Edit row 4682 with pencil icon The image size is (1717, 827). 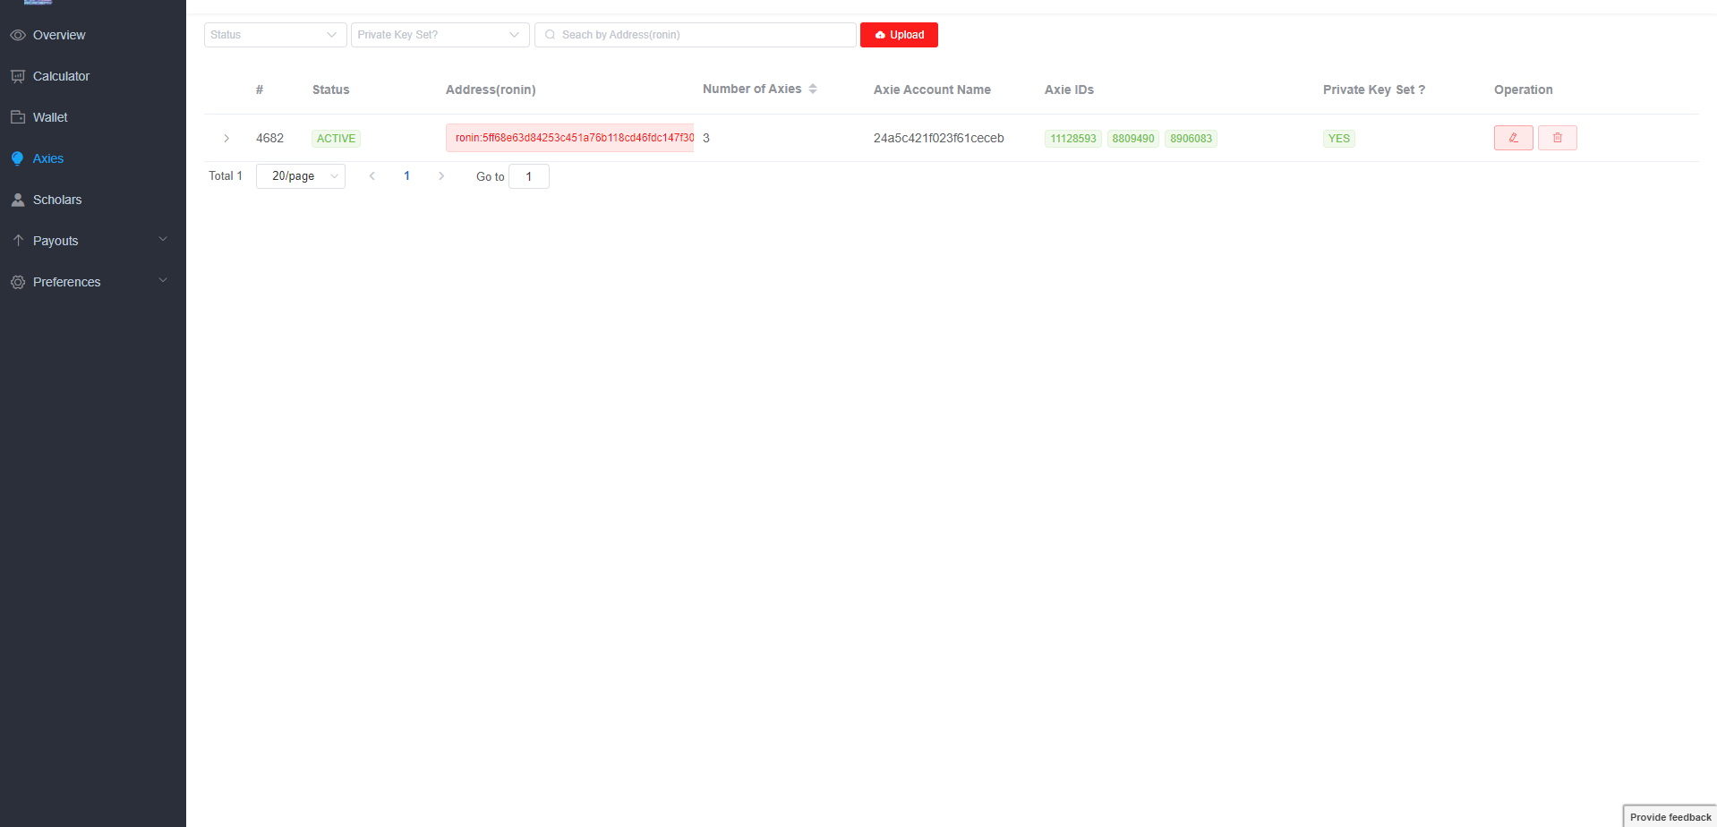click(x=1513, y=138)
